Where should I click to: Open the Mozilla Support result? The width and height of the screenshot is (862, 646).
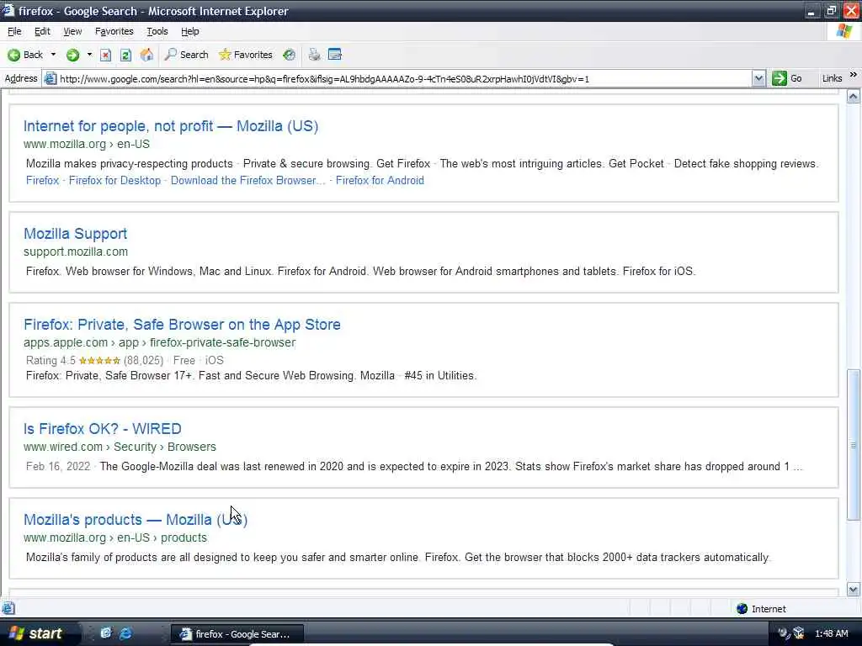[x=75, y=234]
